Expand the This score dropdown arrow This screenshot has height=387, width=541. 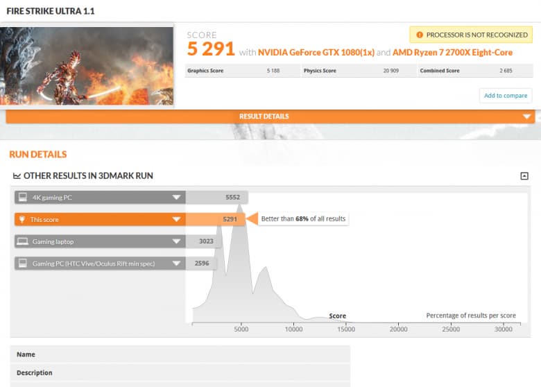176,219
